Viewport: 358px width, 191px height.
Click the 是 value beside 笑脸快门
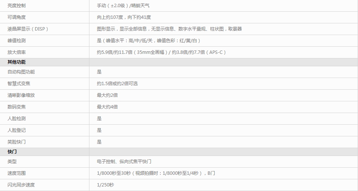point(99,142)
